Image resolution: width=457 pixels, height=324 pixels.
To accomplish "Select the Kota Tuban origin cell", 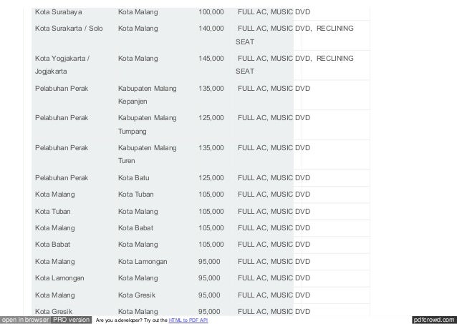I will click(53, 212).
